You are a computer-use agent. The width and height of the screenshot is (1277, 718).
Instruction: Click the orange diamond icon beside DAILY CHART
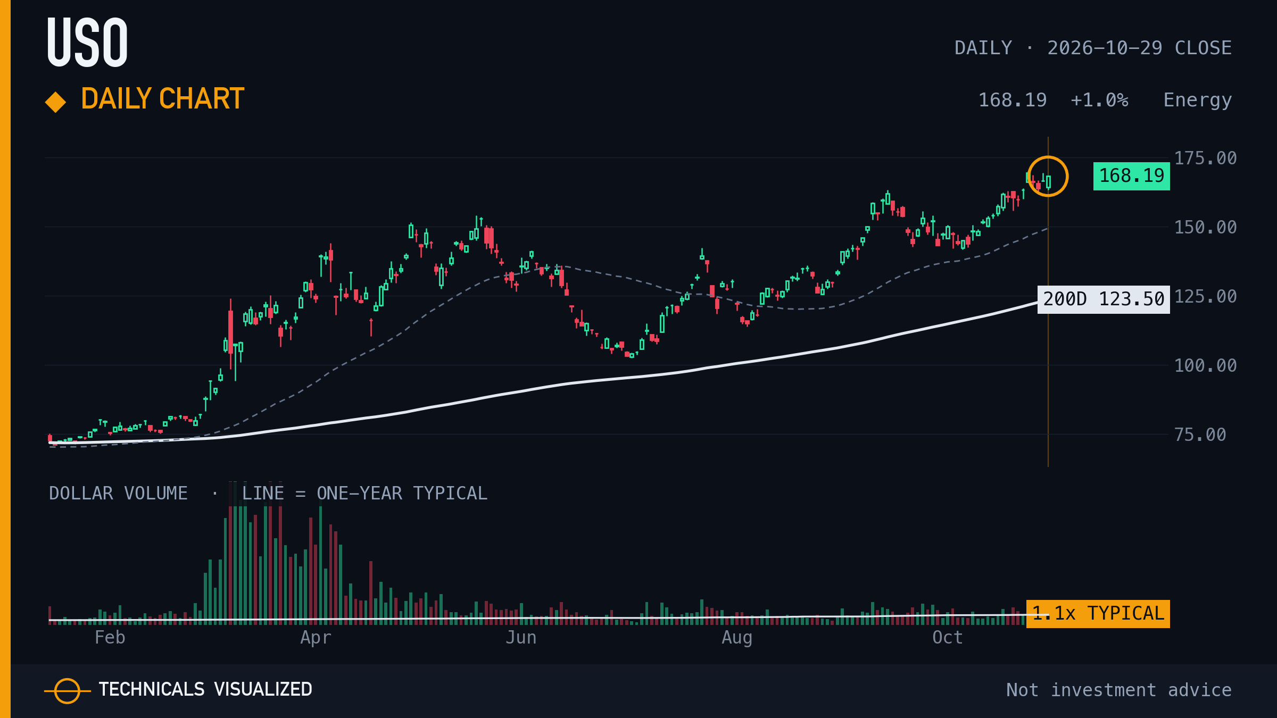55,102
